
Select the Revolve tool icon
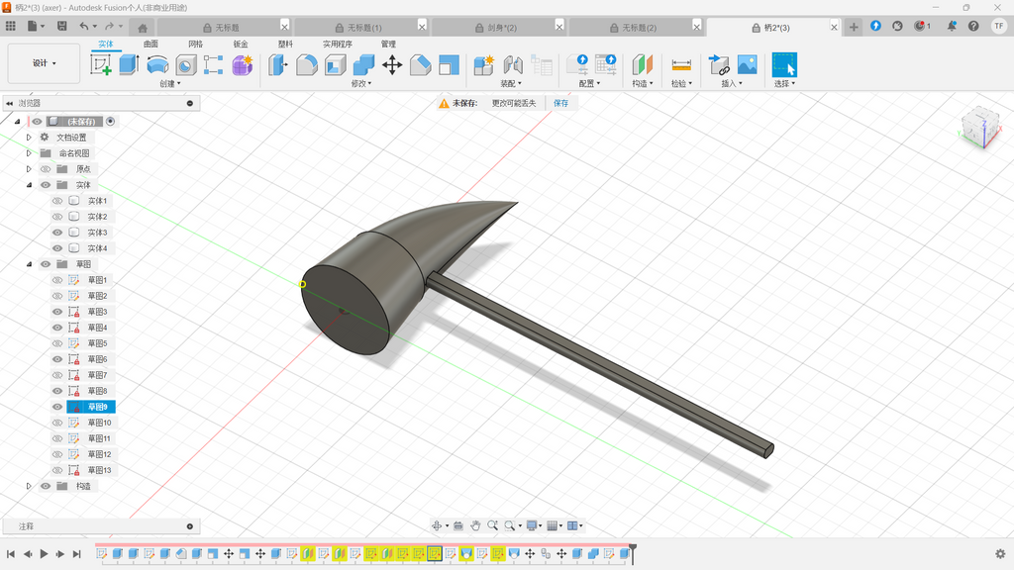tap(157, 65)
